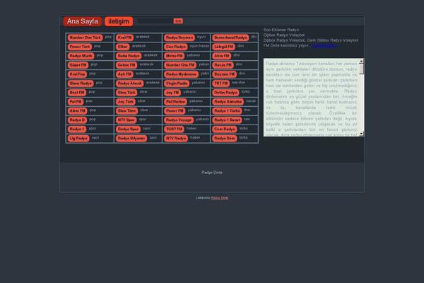
Task: Select Virgin Radio station
Action: tap(177, 83)
